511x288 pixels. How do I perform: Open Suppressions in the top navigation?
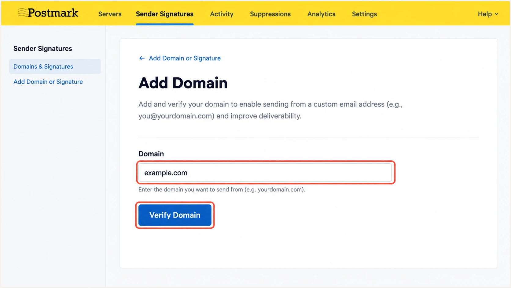(x=270, y=14)
